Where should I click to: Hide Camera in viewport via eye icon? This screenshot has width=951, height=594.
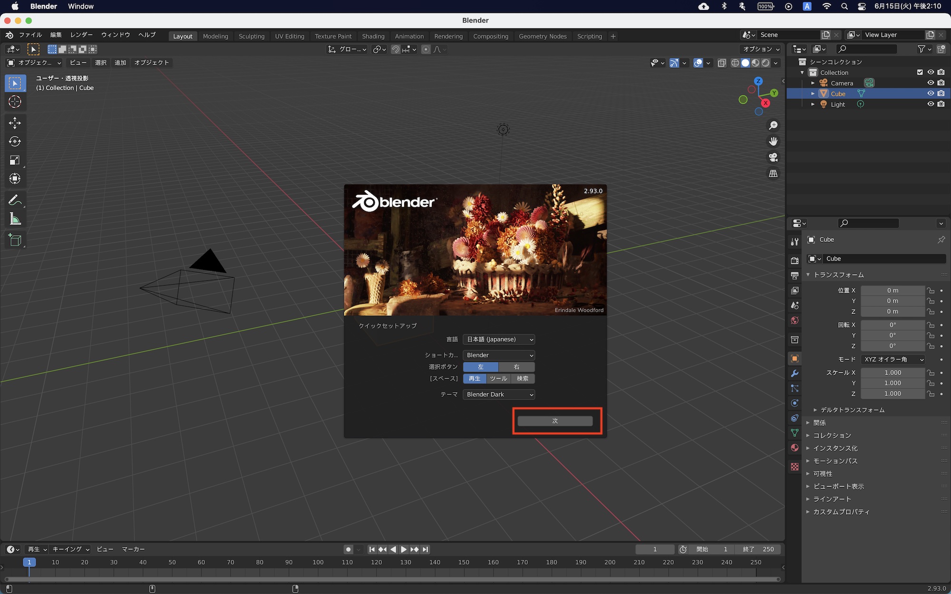(x=931, y=83)
